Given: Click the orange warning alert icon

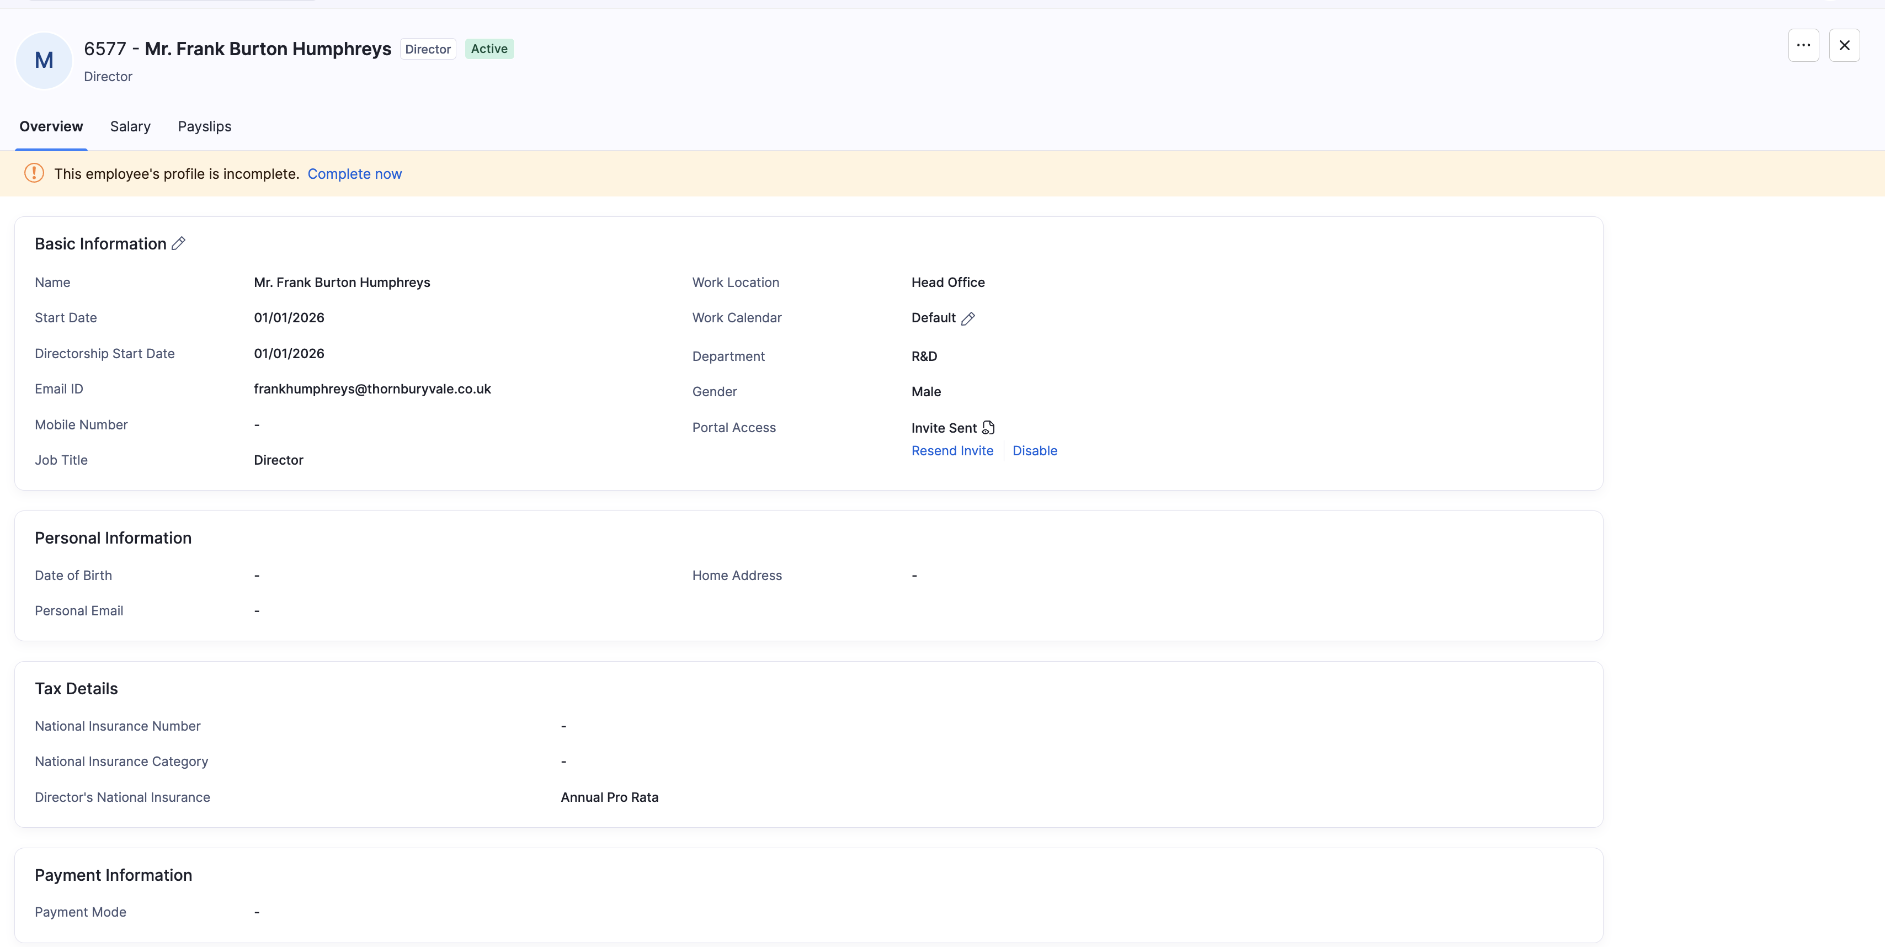Looking at the screenshot, I should 34,173.
